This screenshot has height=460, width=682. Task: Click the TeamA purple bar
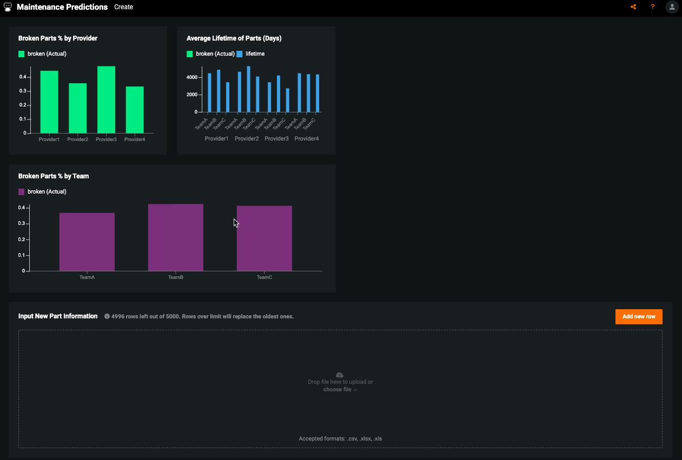[87, 242]
